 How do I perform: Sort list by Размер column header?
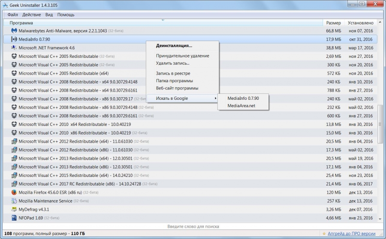point(333,23)
